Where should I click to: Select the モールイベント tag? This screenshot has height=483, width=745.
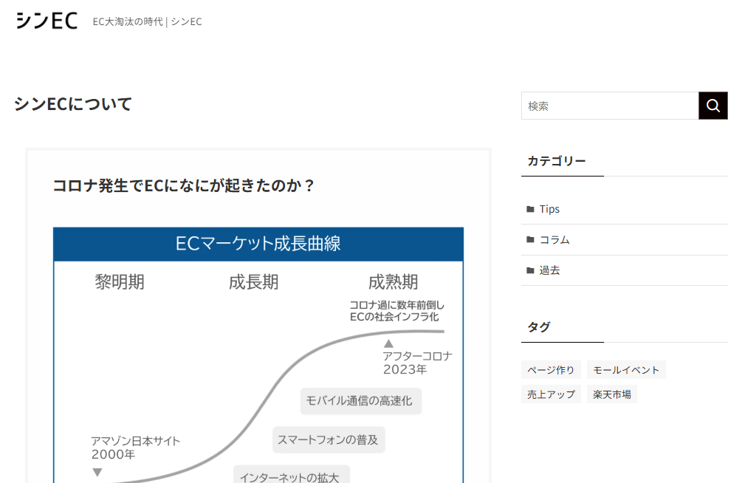[626, 369]
